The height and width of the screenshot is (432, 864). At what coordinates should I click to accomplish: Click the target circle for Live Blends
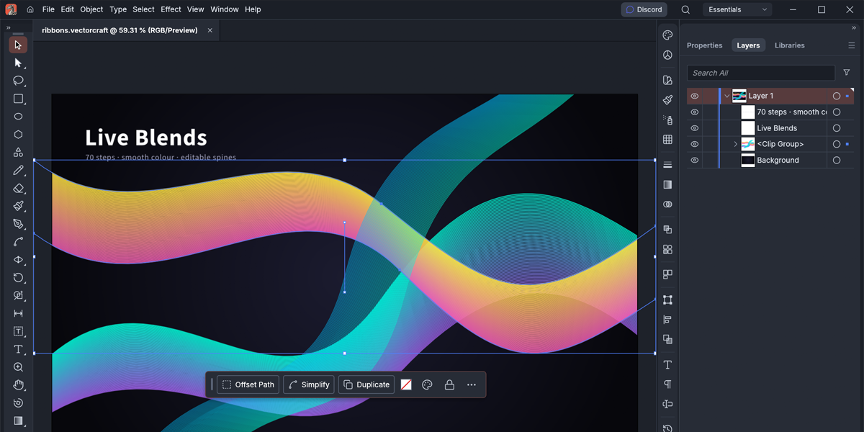point(837,128)
